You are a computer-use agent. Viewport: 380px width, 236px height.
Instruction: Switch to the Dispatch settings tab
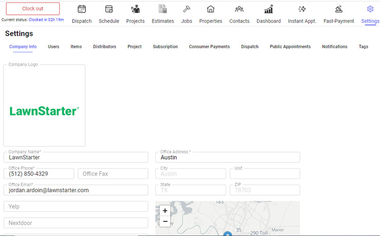click(250, 47)
